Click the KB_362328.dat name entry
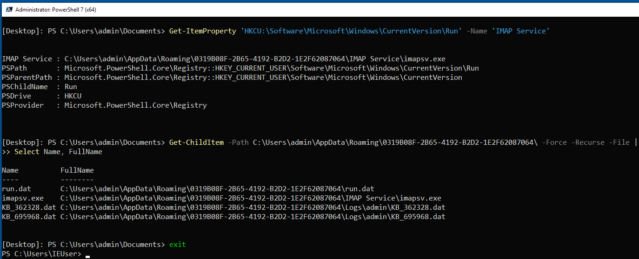Image resolution: width=639 pixels, height=259 pixels. (29, 207)
